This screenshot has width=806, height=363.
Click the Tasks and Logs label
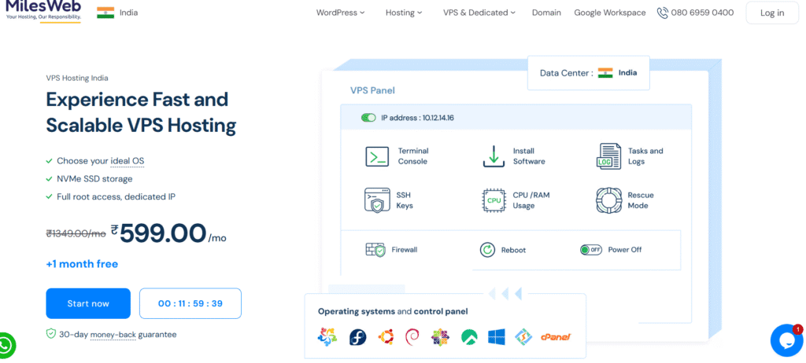pyautogui.click(x=645, y=156)
